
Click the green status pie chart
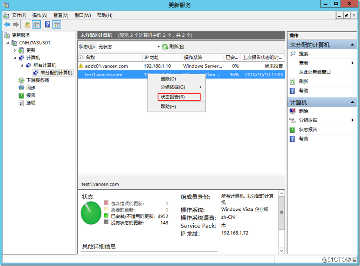coord(91,213)
